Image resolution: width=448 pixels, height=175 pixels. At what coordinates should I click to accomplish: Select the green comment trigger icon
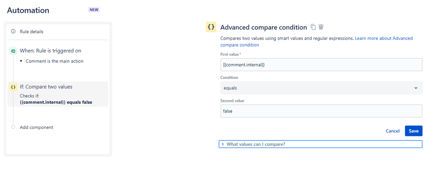click(x=13, y=51)
